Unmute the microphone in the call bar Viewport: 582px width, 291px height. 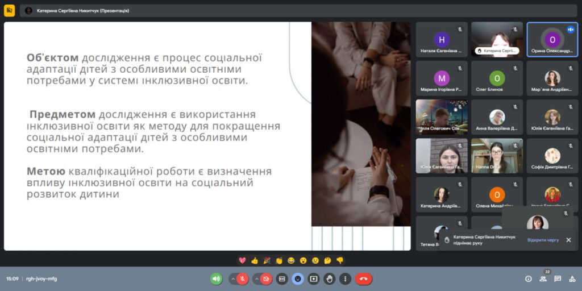pos(243,279)
